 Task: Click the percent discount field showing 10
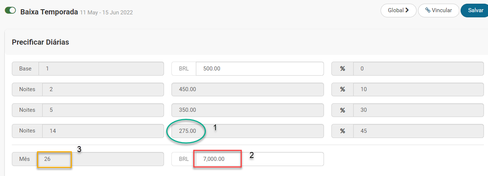pos(418,89)
